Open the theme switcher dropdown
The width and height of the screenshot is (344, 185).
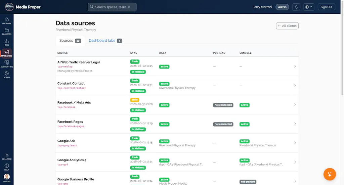(309, 7)
